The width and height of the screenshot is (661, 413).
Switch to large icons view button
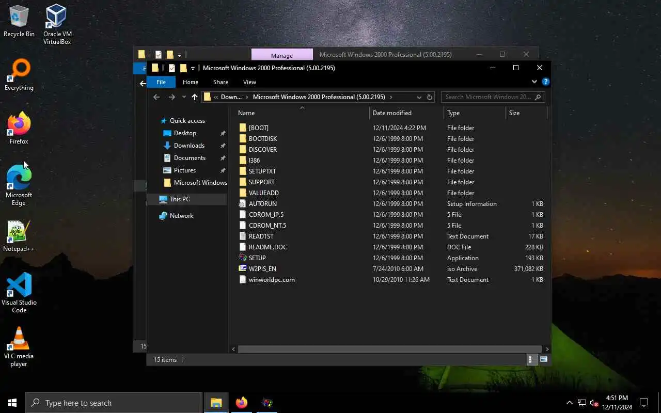(x=544, y=359)
